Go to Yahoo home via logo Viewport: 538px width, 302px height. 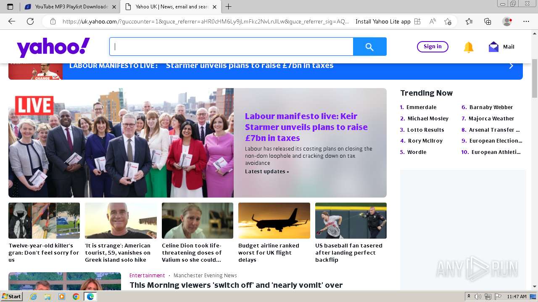tap(53, 47)
